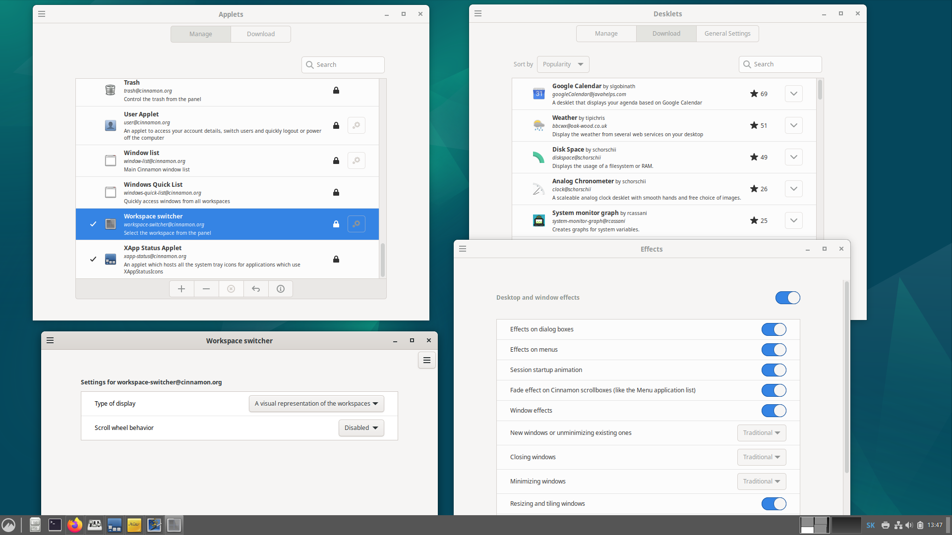Click the remove applet minus button
Image resolution: width=952 pixels, height=535 pixels.
pos(206,289)
